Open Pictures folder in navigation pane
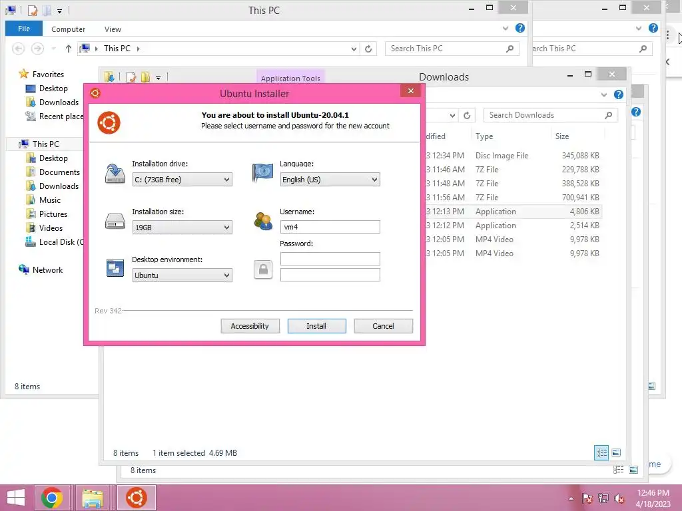682x511 pixels. [53, 214]
